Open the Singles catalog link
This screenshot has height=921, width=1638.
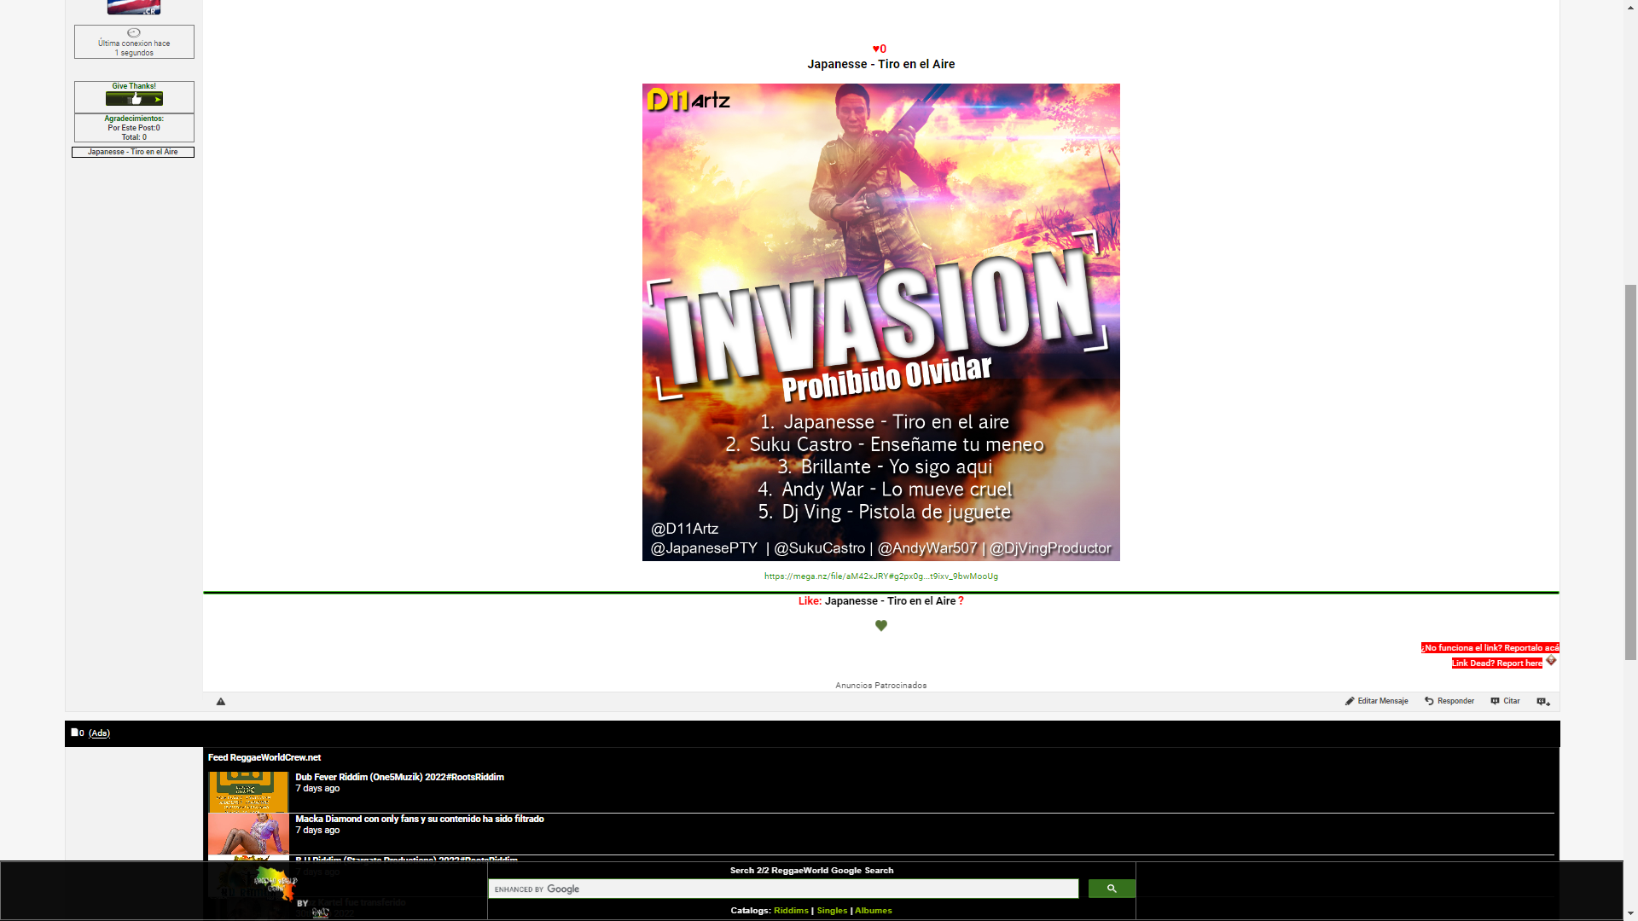point(832,911)
